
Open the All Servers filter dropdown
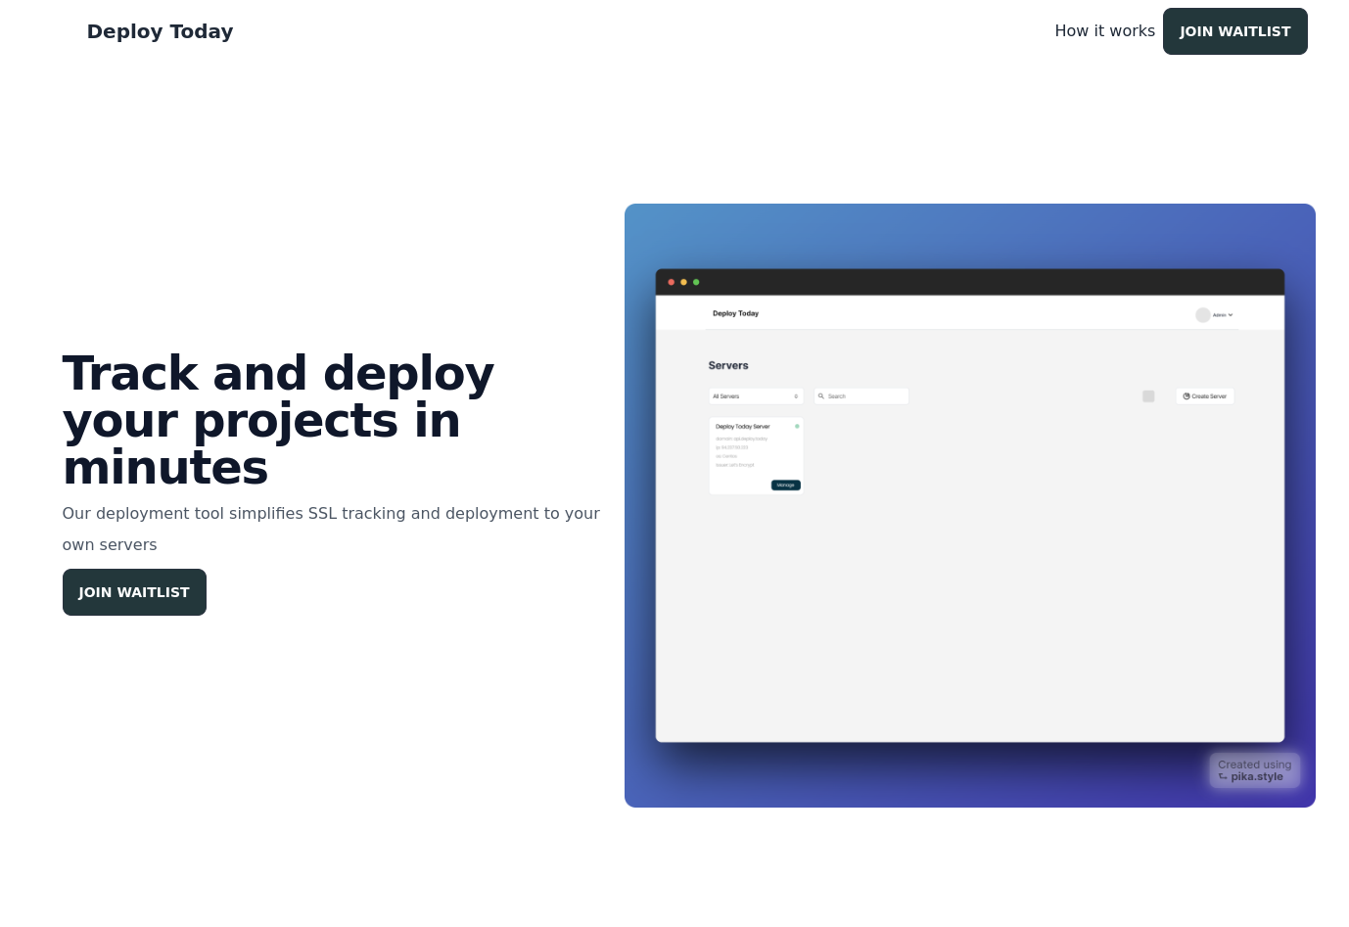click(756, 395)
